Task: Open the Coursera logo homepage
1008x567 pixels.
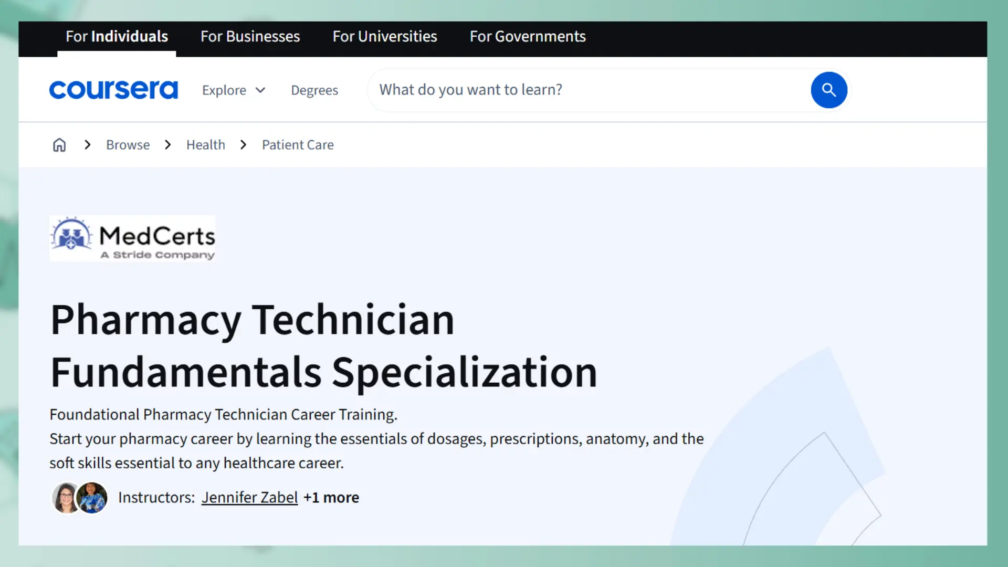Action: 113,90
